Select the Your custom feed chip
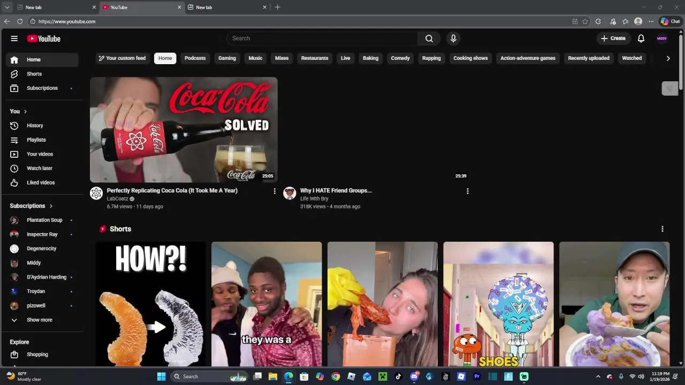This screenshot has height=385, width=685. 123,58
